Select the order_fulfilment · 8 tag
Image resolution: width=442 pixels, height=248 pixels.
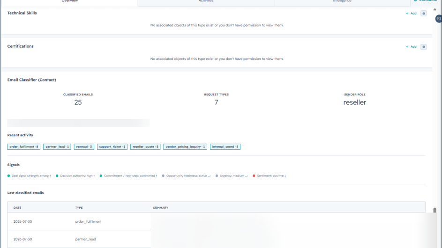pyautogui.click(x=24, y=146)
